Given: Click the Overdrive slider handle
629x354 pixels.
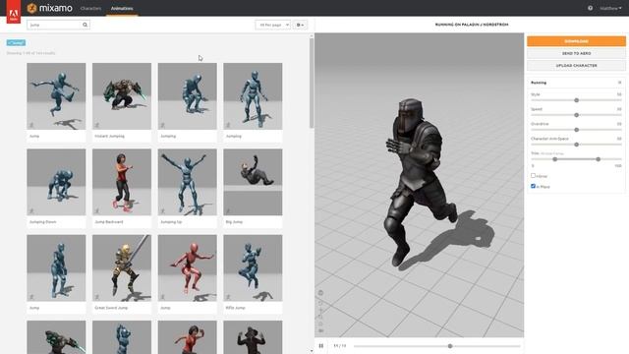Looking at the screenshot, I should pyautogui.click(x=577, y=130).
